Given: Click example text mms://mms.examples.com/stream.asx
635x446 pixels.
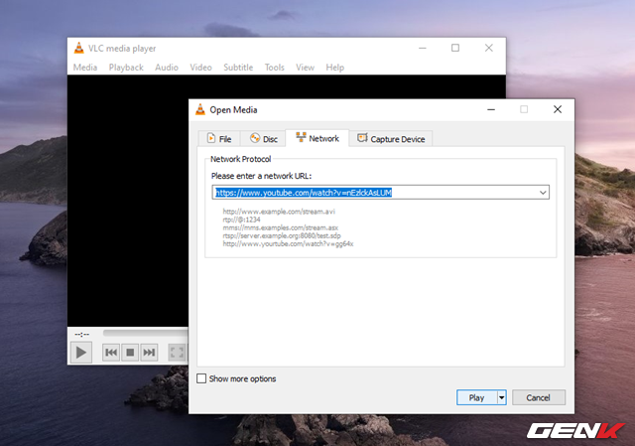Looking at the screenshot, I should click(x=280, y=227).
